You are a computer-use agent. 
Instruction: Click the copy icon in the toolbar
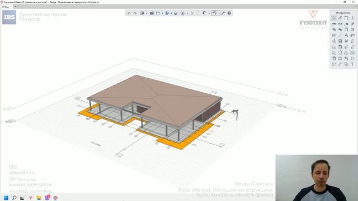[x=199, y=13]
